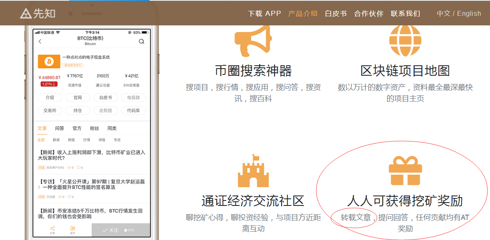Viewport: 490px width, 240px height.
Task: Tap the red 1.21% price change badge
Action: (49, 84)
